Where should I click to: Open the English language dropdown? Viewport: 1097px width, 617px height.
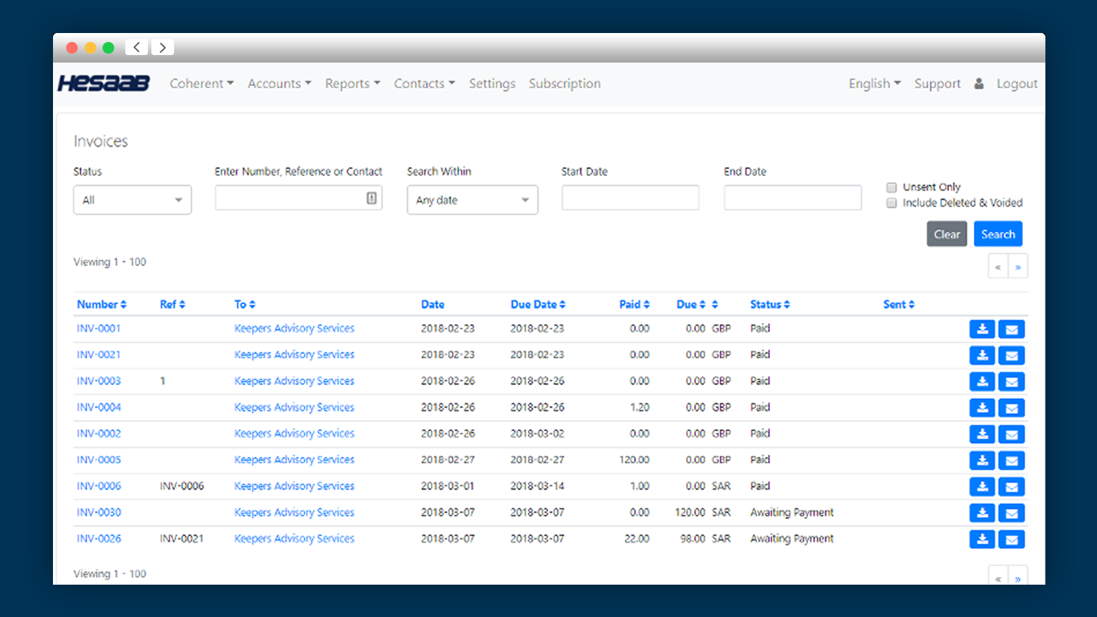[x=874, y=83]
